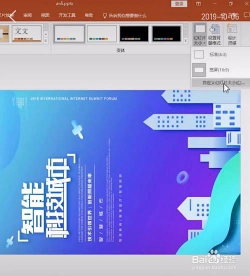Choose Custom Slide Size (自定义幻灯片大小) option
The height and width of the screenshot is (276, 250).
[x=220, y=83]
